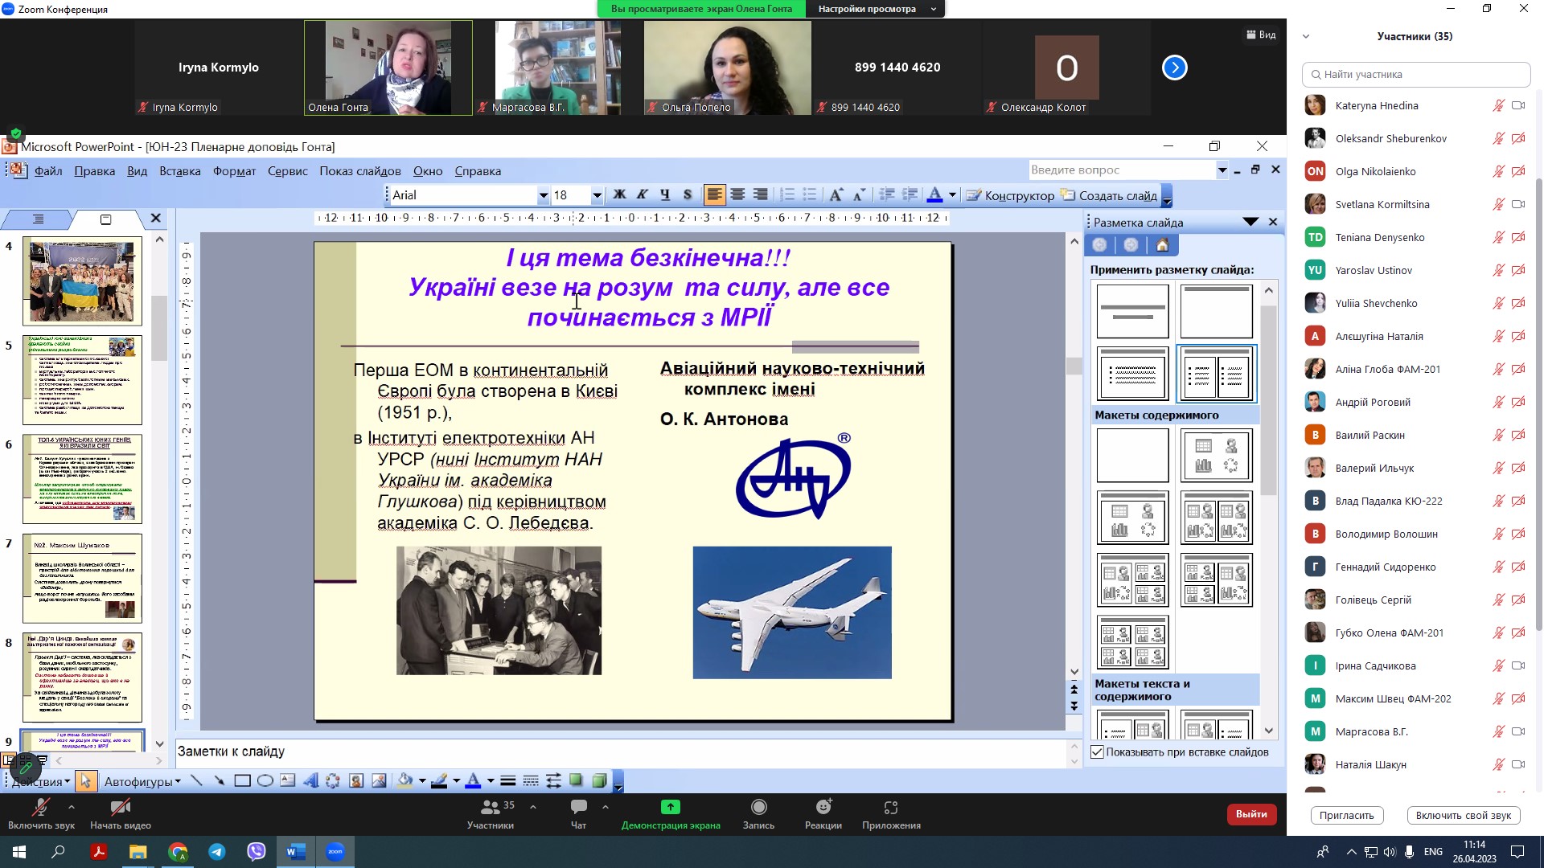Click the home icon in slide layout pane

tap(1162, 246)
